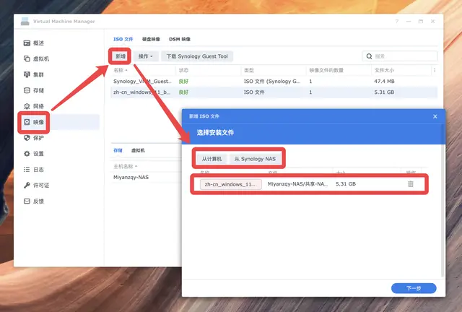Screen dimensions: 462x312
Task: Click the 映像文件的数量 column header
Action: pos(326,70)
